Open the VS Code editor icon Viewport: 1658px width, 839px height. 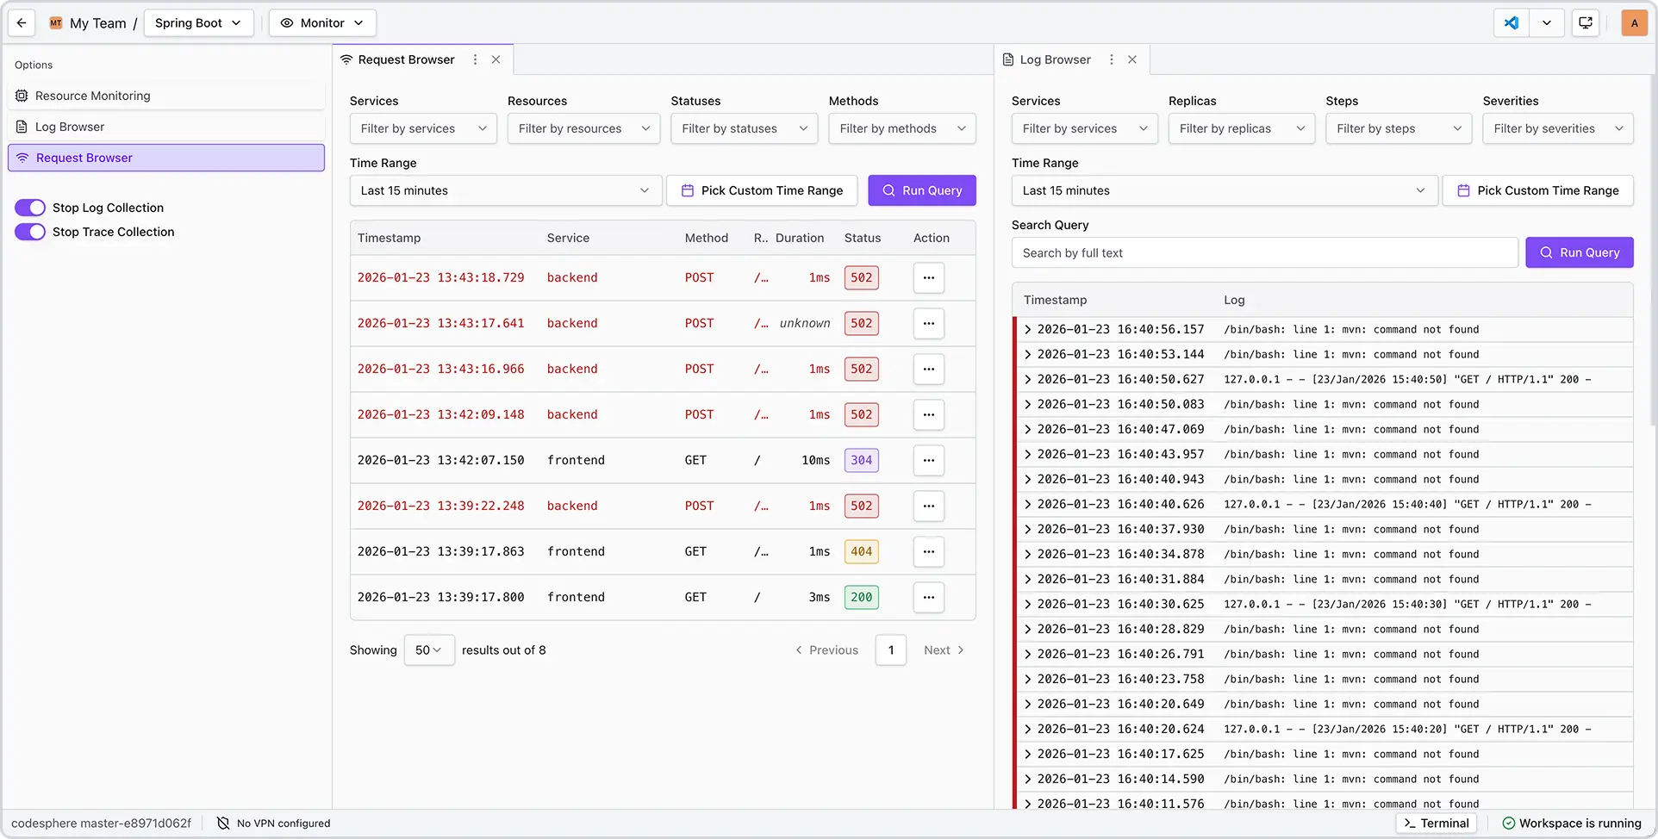[x=1511, y=22]
